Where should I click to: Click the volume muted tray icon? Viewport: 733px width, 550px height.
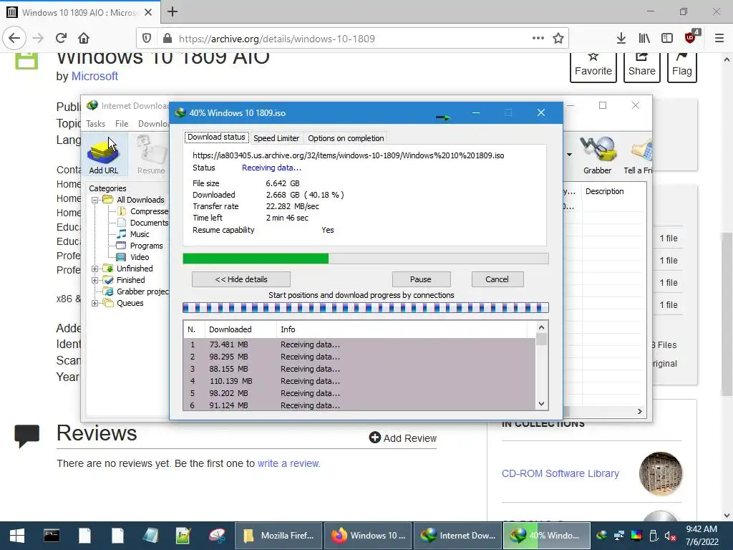(x=670, y=536)
